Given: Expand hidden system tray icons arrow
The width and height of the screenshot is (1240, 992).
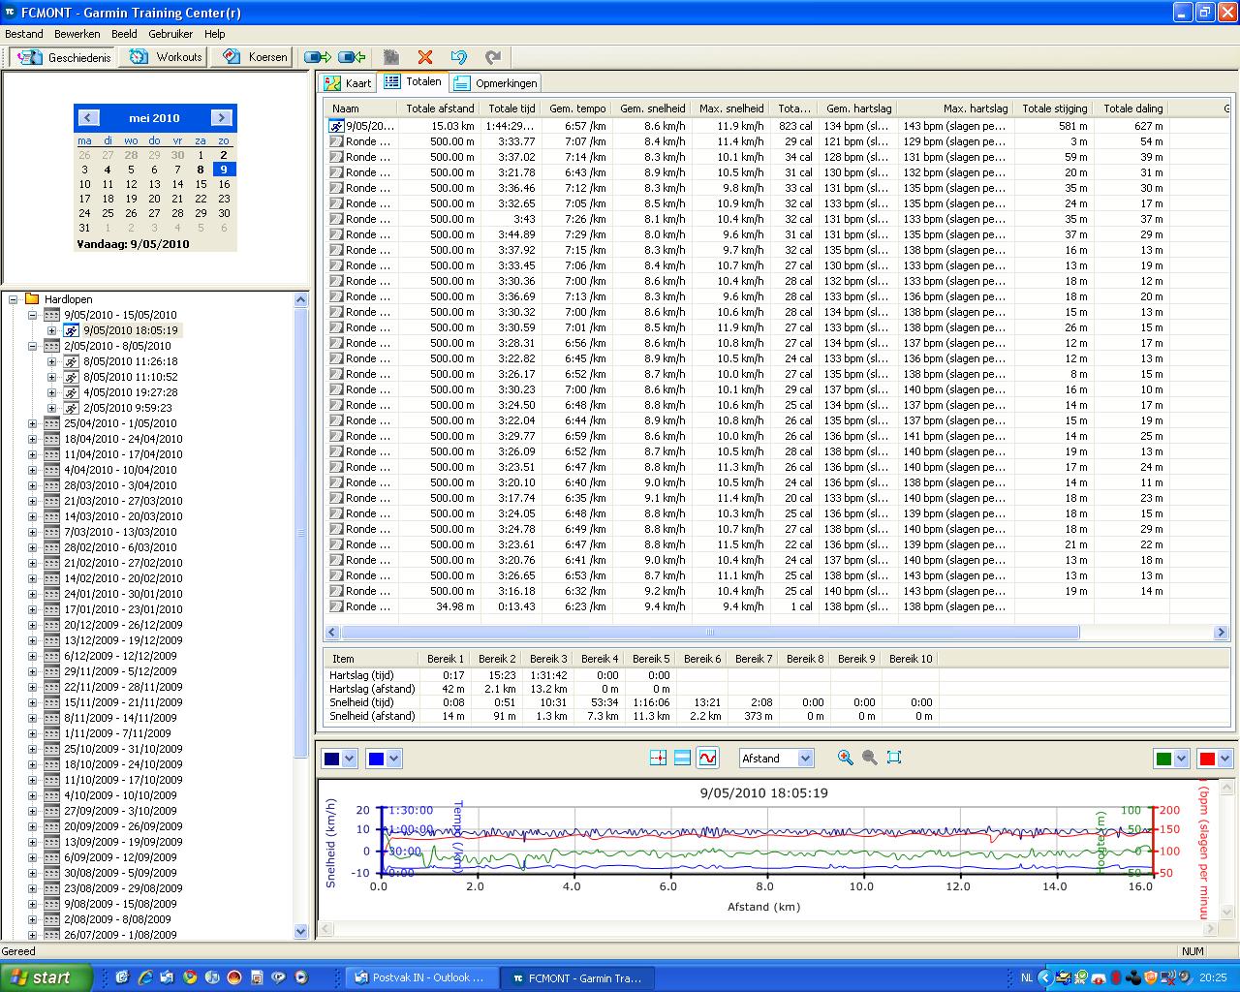Looking at the screenshot, I should 1045,978.
